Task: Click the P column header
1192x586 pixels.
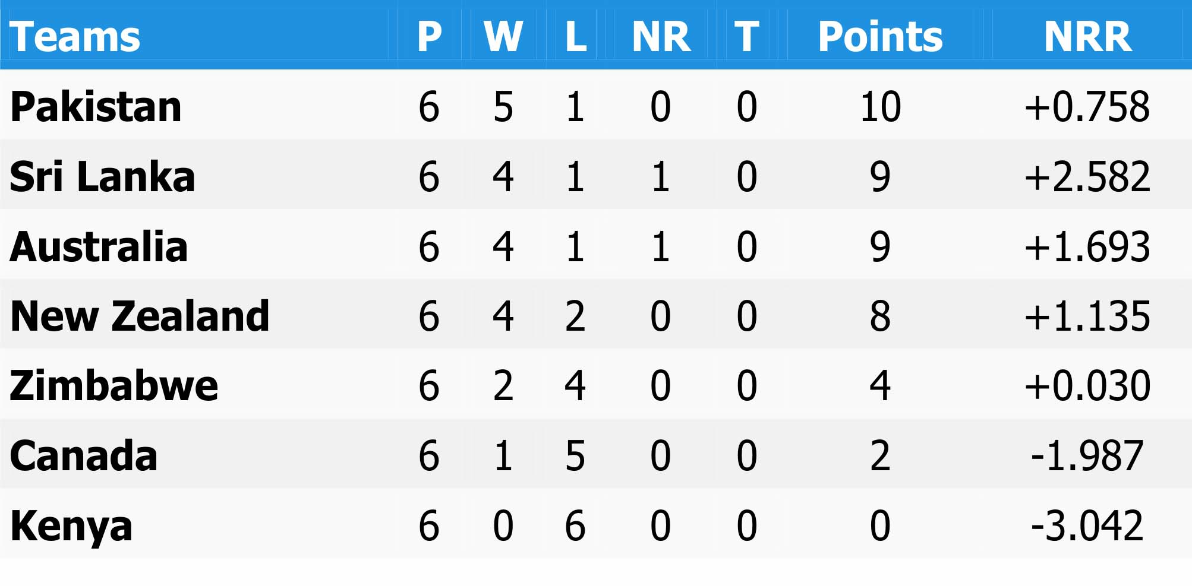Action: pyautogui.click(x=429, y=37)
